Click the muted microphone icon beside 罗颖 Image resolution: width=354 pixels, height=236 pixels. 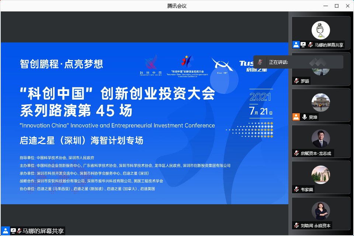point(296,81)
